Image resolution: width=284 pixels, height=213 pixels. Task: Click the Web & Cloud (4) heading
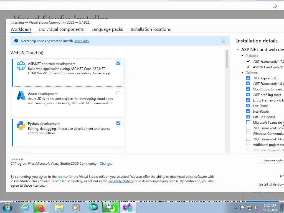(27, 53)
